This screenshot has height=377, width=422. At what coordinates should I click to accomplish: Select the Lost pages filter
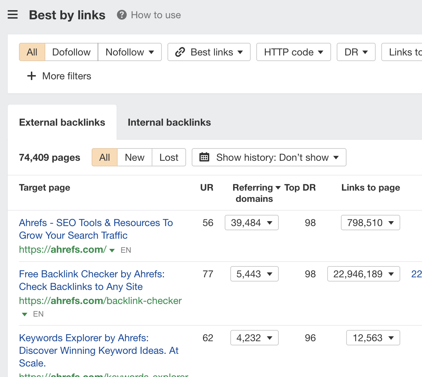click(x=169, y=157)
